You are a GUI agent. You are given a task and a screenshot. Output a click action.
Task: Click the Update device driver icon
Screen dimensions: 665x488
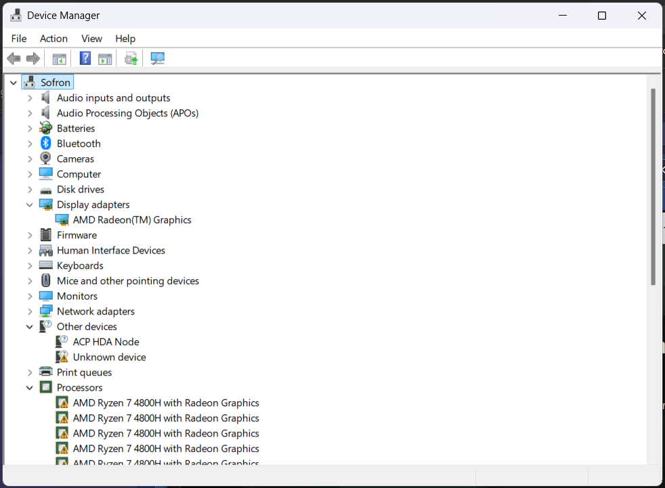(131, 58)
